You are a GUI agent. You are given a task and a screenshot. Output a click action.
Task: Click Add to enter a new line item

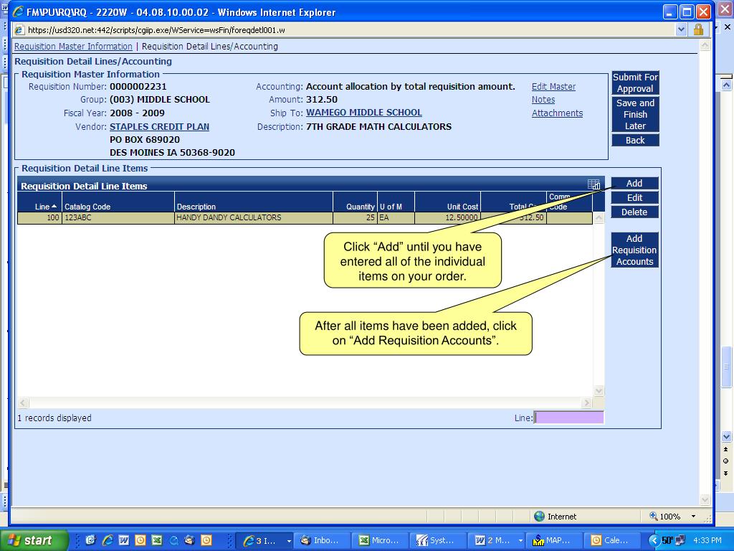coord(634,183)
